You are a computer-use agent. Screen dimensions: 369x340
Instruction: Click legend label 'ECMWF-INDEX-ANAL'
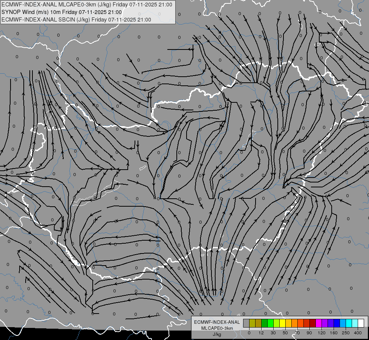pyautogui.click(x=217, y=322)
